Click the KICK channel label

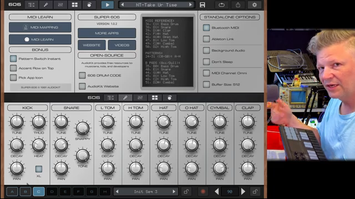[x=28, y=108]
